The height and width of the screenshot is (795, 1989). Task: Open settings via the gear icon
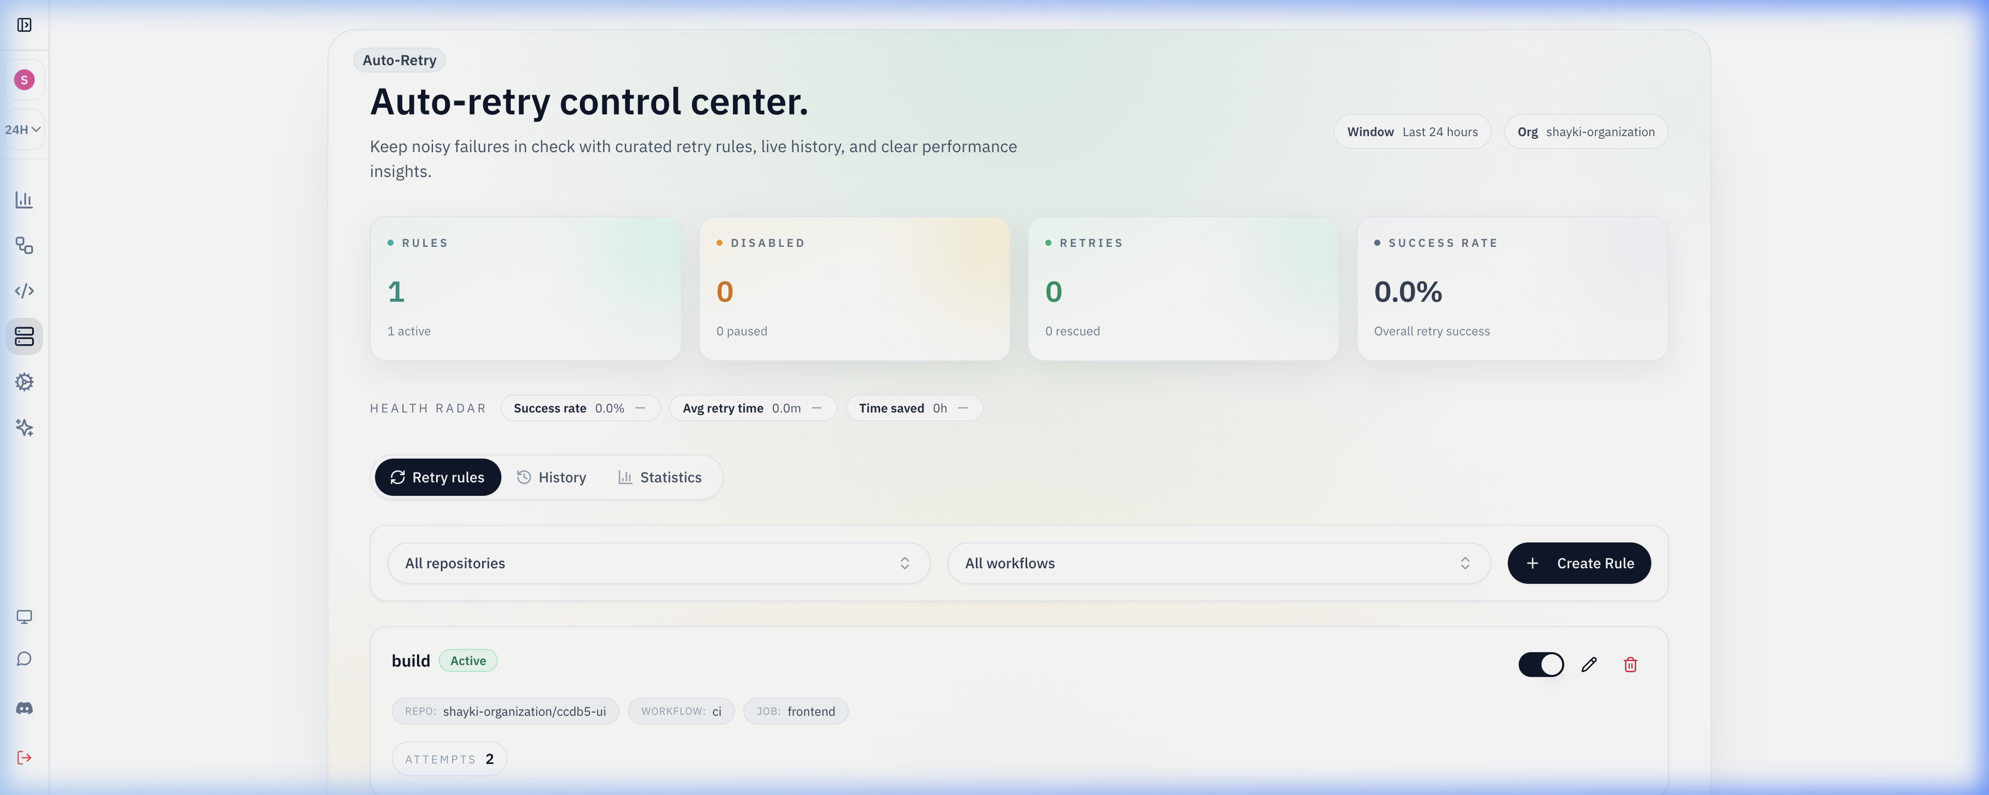pos(24,382)
